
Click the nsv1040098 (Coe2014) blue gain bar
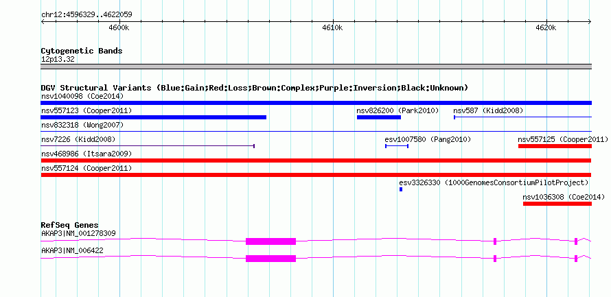316,103
